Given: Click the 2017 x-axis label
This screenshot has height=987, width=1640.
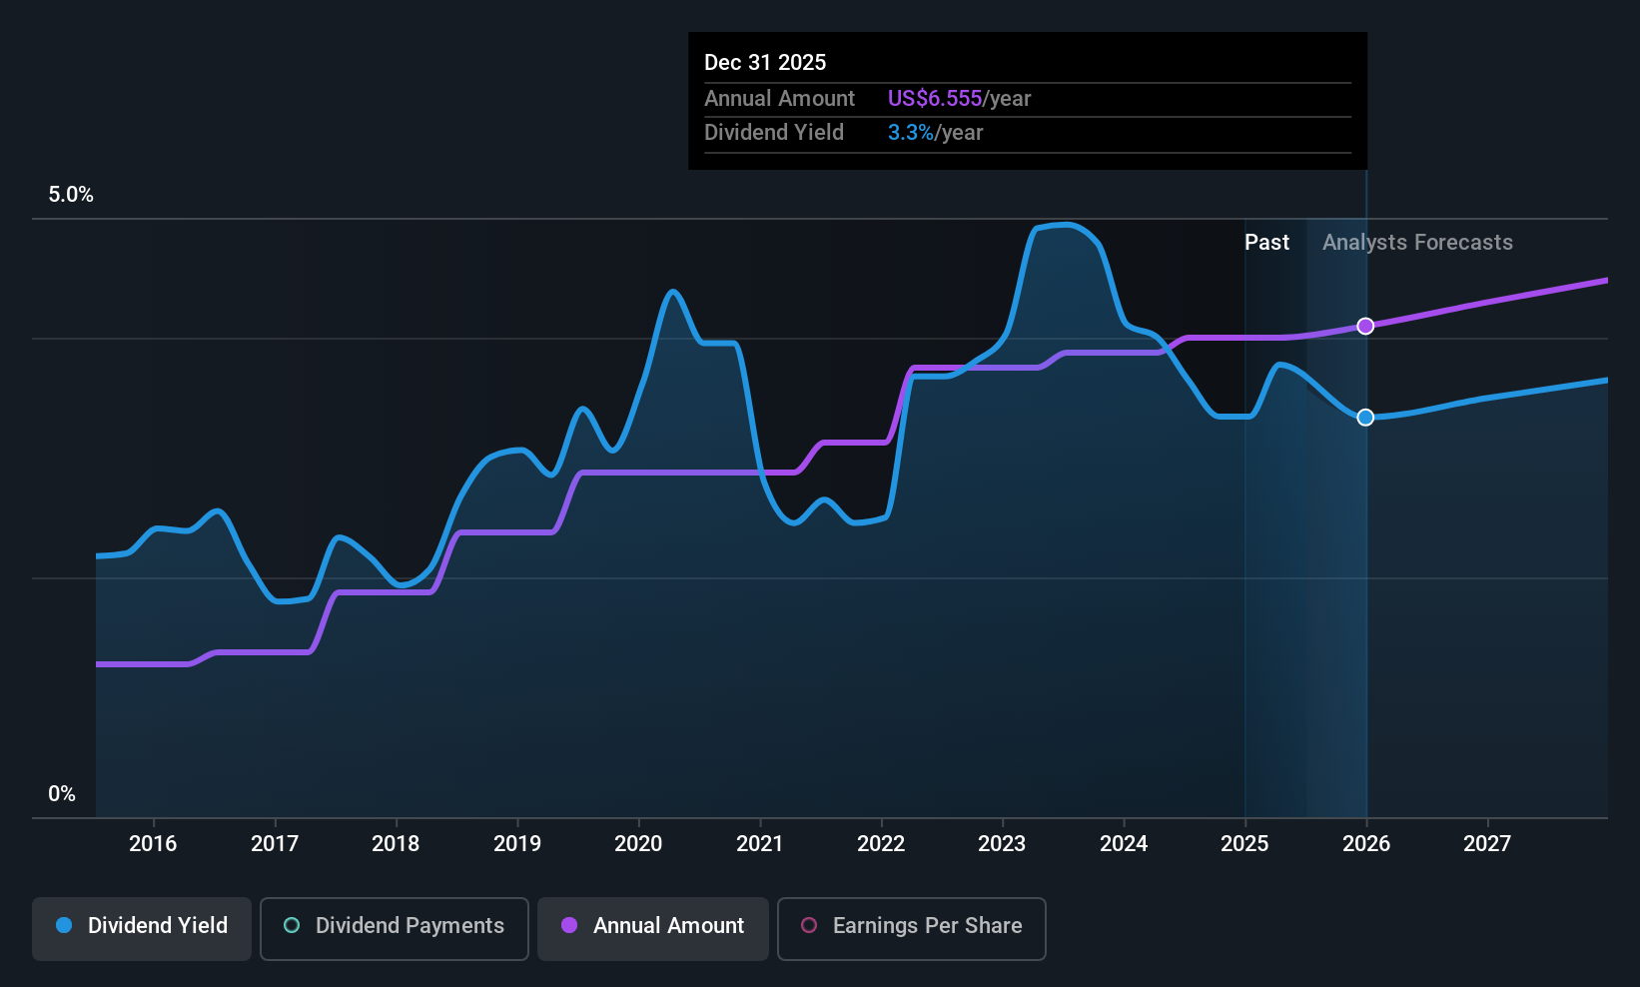Looking at the screenshot, I should pos(275,844).
